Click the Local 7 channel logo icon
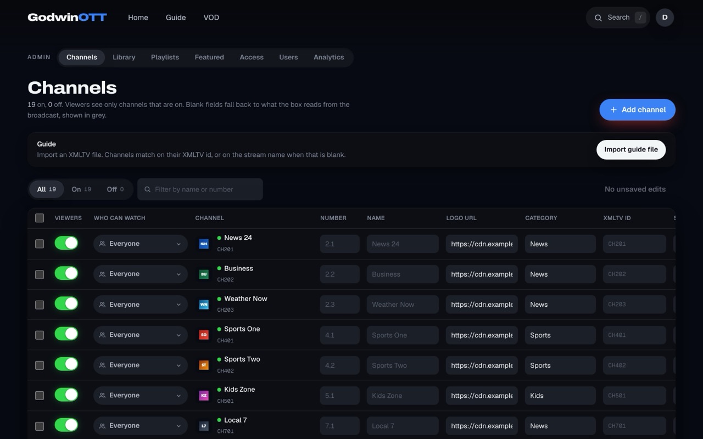 click(x=204, y=426)
